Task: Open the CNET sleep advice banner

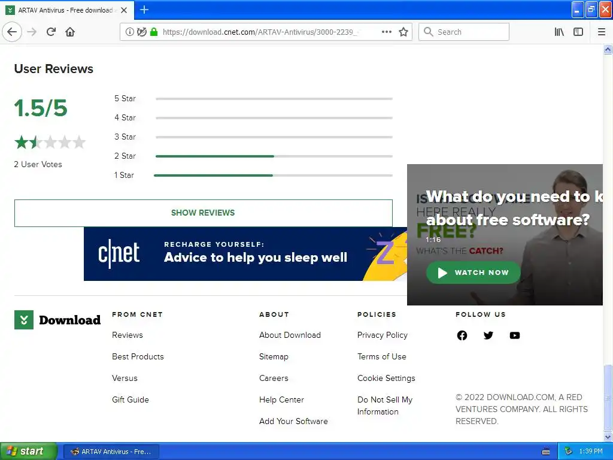Action: coord(245,254)
